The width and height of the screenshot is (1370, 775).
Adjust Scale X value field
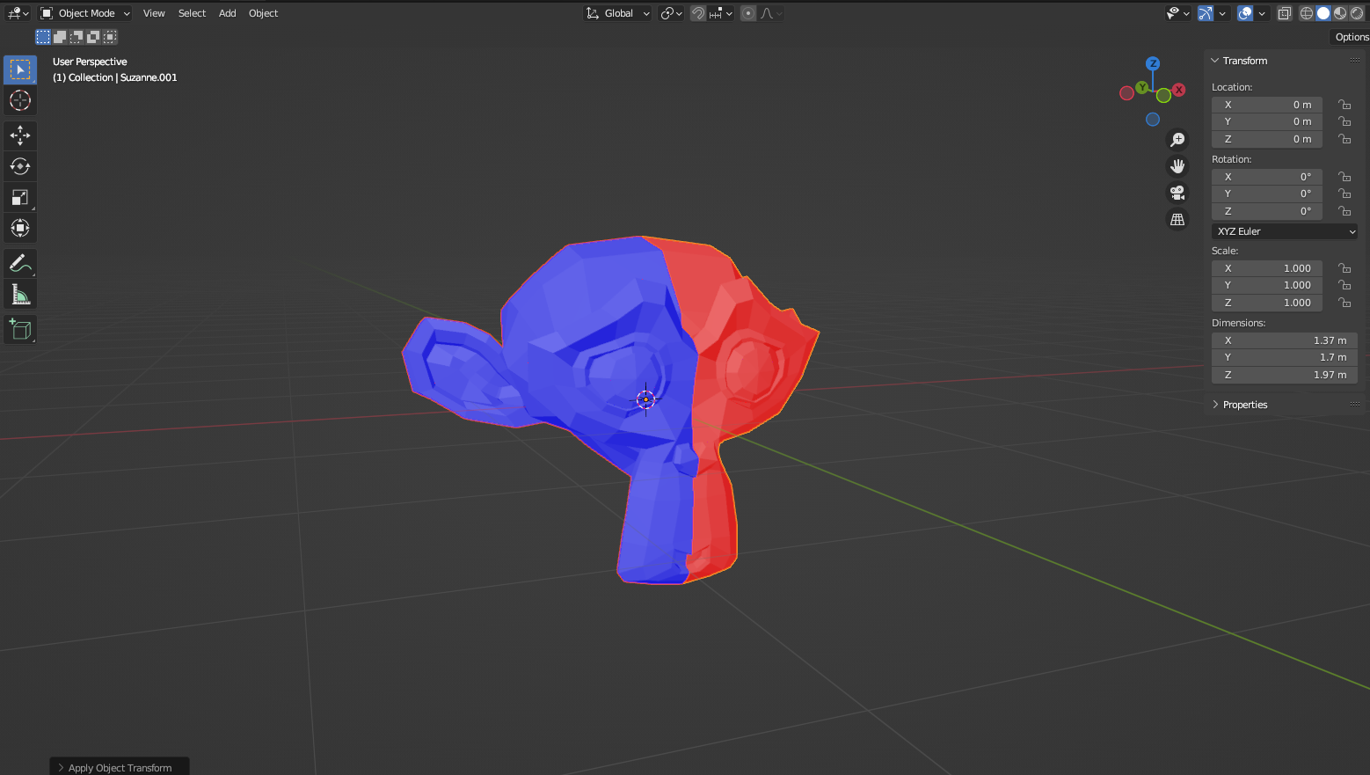point(1267,268)
